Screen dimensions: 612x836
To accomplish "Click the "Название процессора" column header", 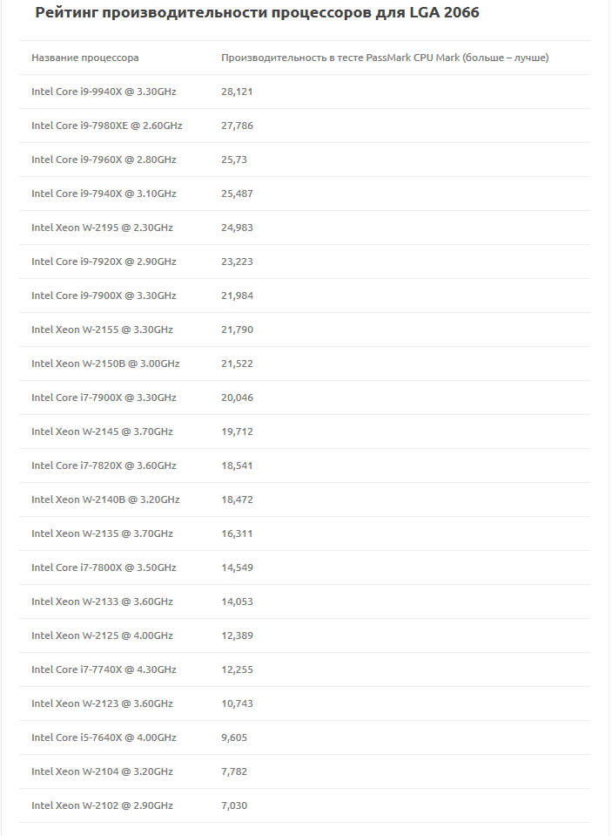I will point(85,58).
